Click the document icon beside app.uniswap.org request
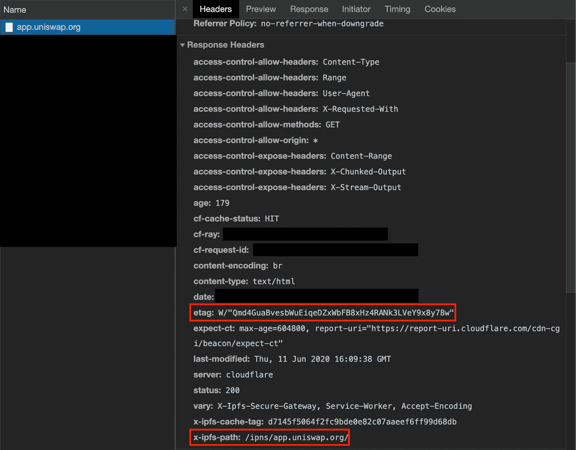 pos(8,27)
